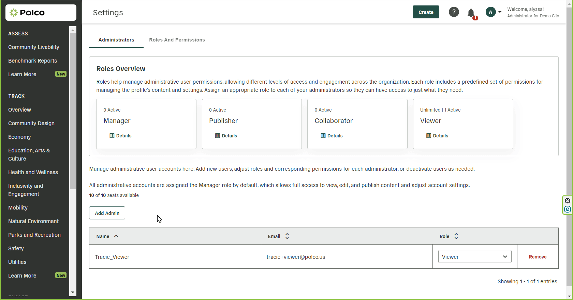573x300 pixels.
Task: Click the tracie+viewer@polco.us email cell
Action: tap(347, 257)
